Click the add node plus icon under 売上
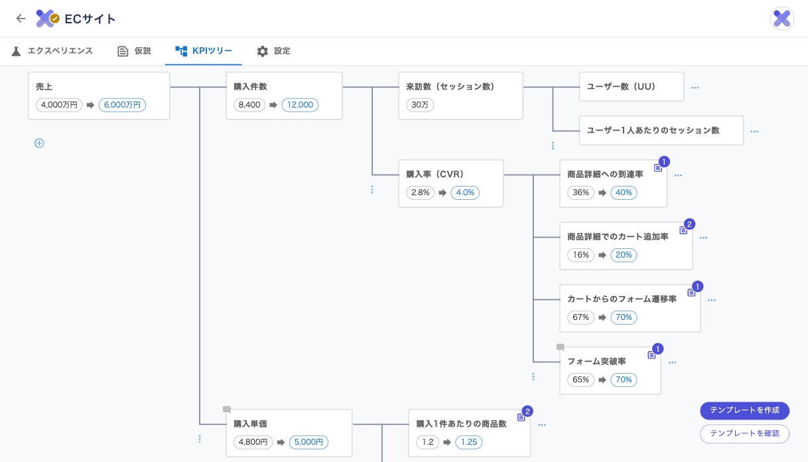 (39, 143)
